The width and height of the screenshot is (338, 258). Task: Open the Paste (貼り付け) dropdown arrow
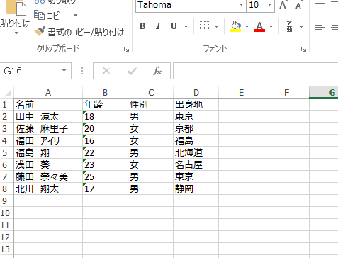[16, 33]
